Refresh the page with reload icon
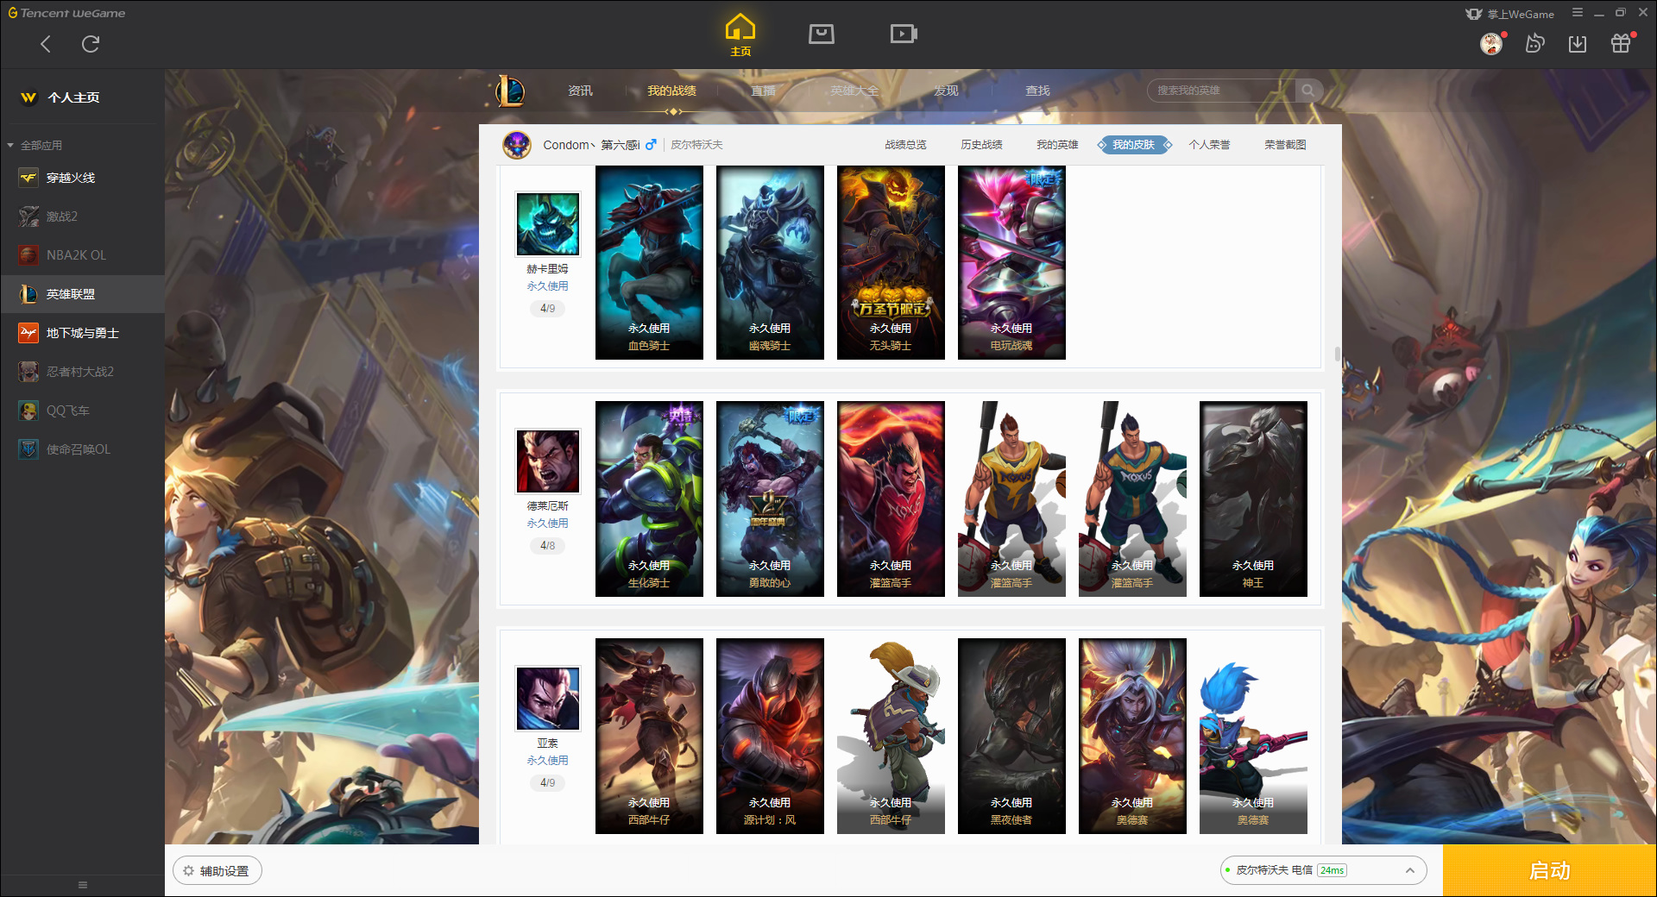This screenshot has width=1657, height=897. pos(91,44)
